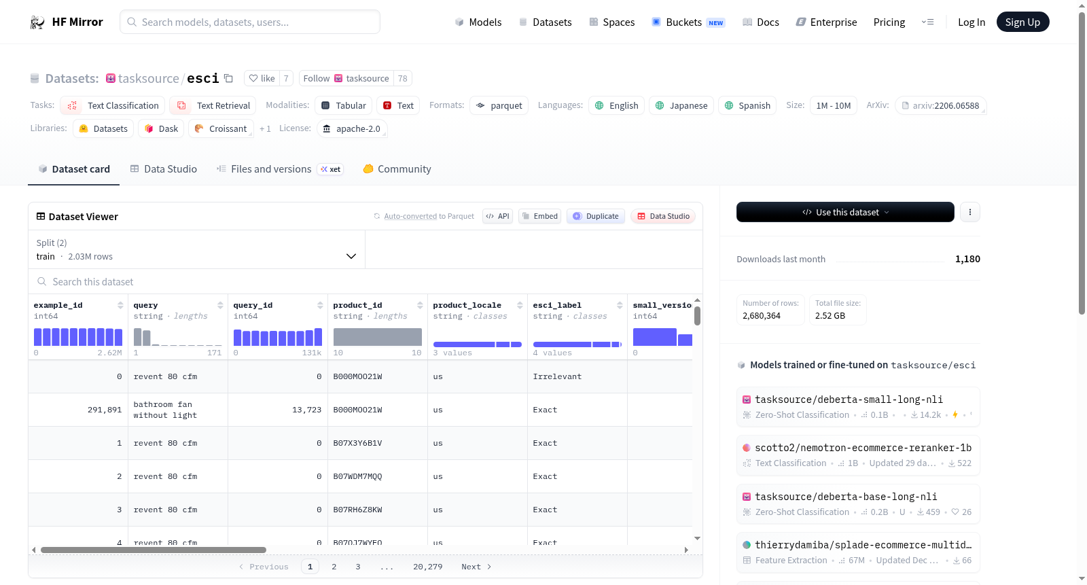Click the query_id histogram range bar

(278, 337)
